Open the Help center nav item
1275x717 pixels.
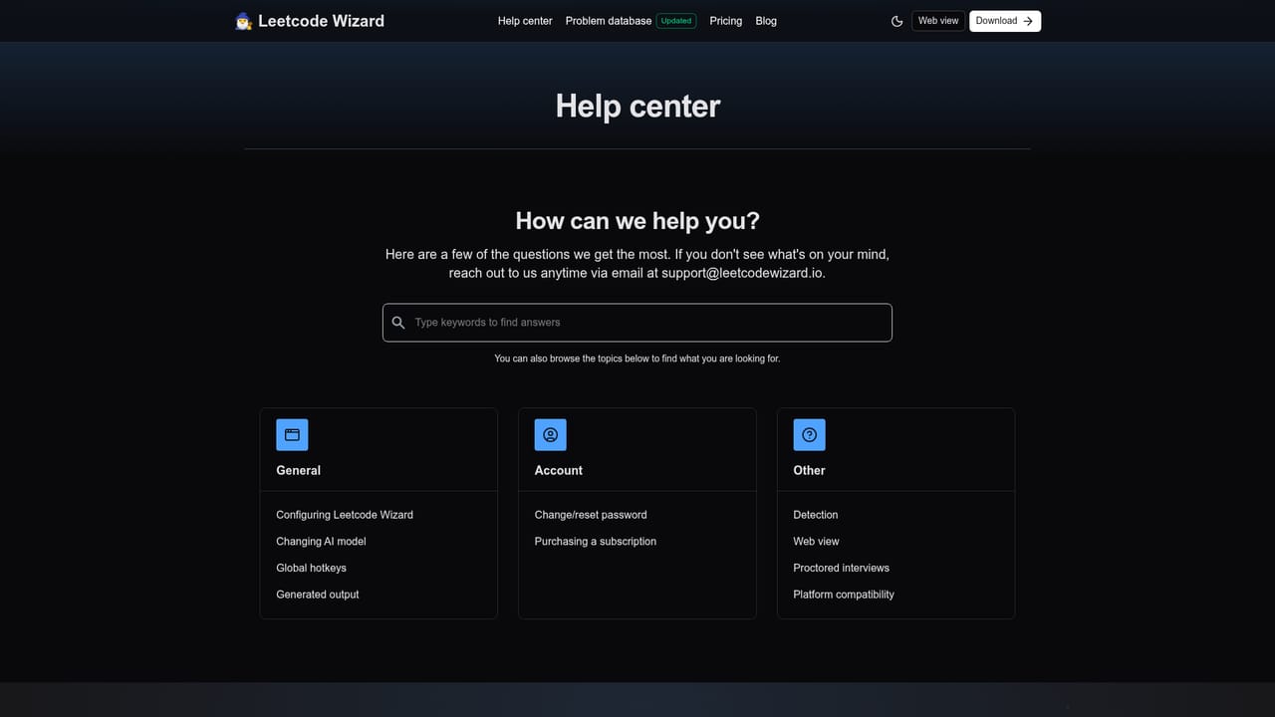tap(525, 21)
